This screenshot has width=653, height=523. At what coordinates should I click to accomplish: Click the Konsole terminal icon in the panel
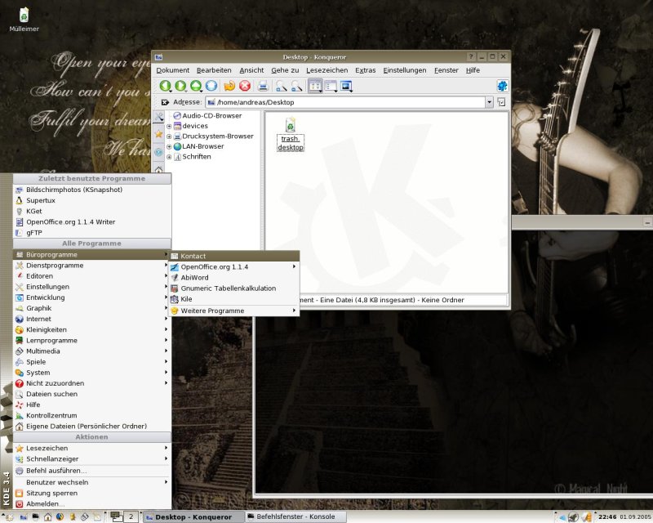35,516
